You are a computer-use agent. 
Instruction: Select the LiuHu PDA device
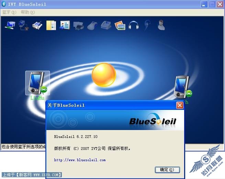point(37,83)
